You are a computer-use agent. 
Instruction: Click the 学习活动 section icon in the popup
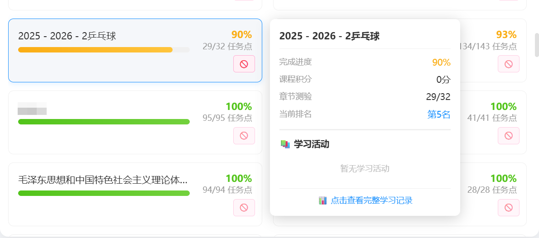285,144
